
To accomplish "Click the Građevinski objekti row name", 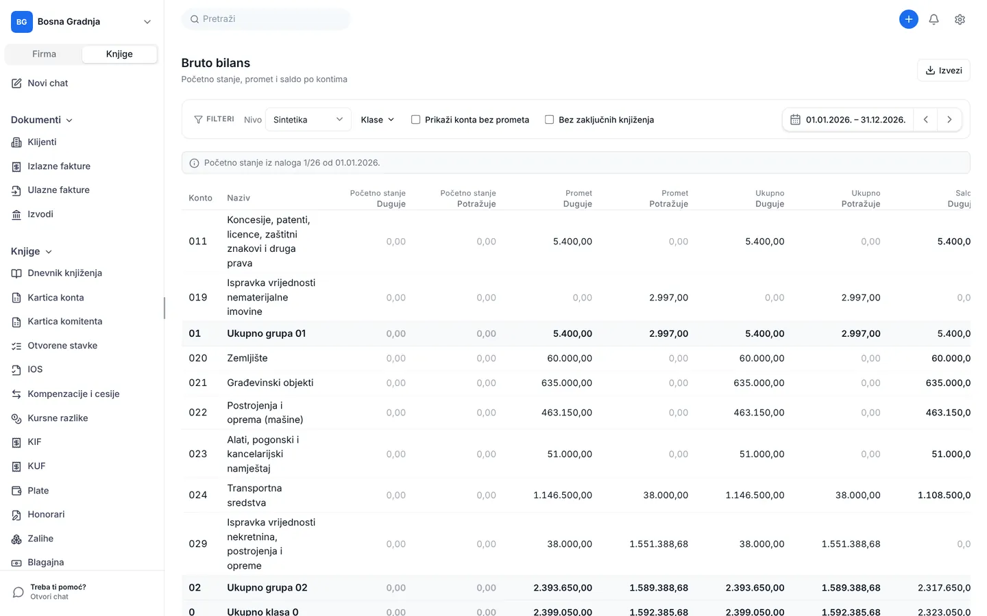I will (270, 383).
